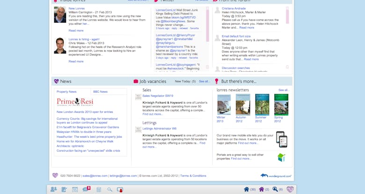Click the blue house icon showing (30)
The width and height of the screenshot is (365, 194).
click(x=246, y=189)
